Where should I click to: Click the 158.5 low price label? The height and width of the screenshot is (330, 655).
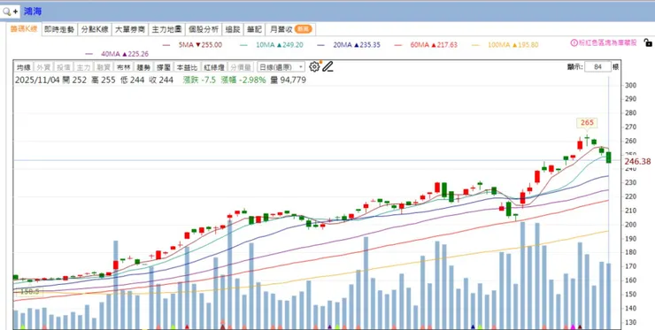(x=29, y=291)
